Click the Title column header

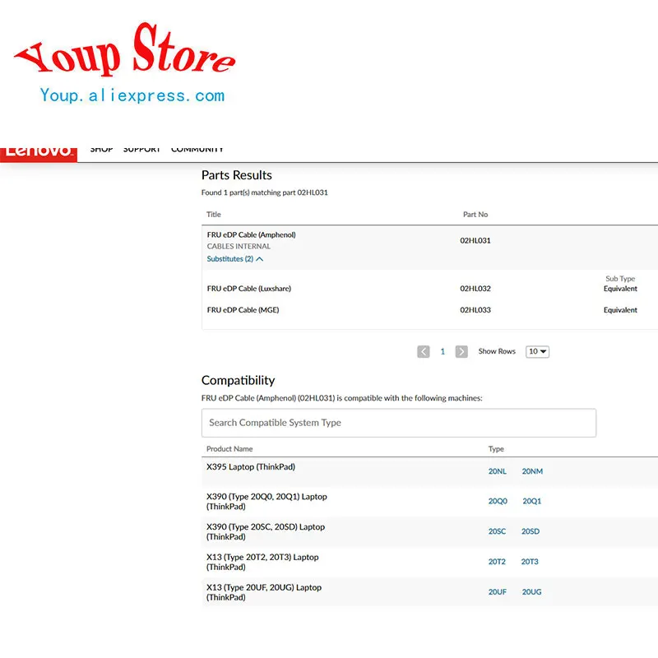(x=213, y=215)
